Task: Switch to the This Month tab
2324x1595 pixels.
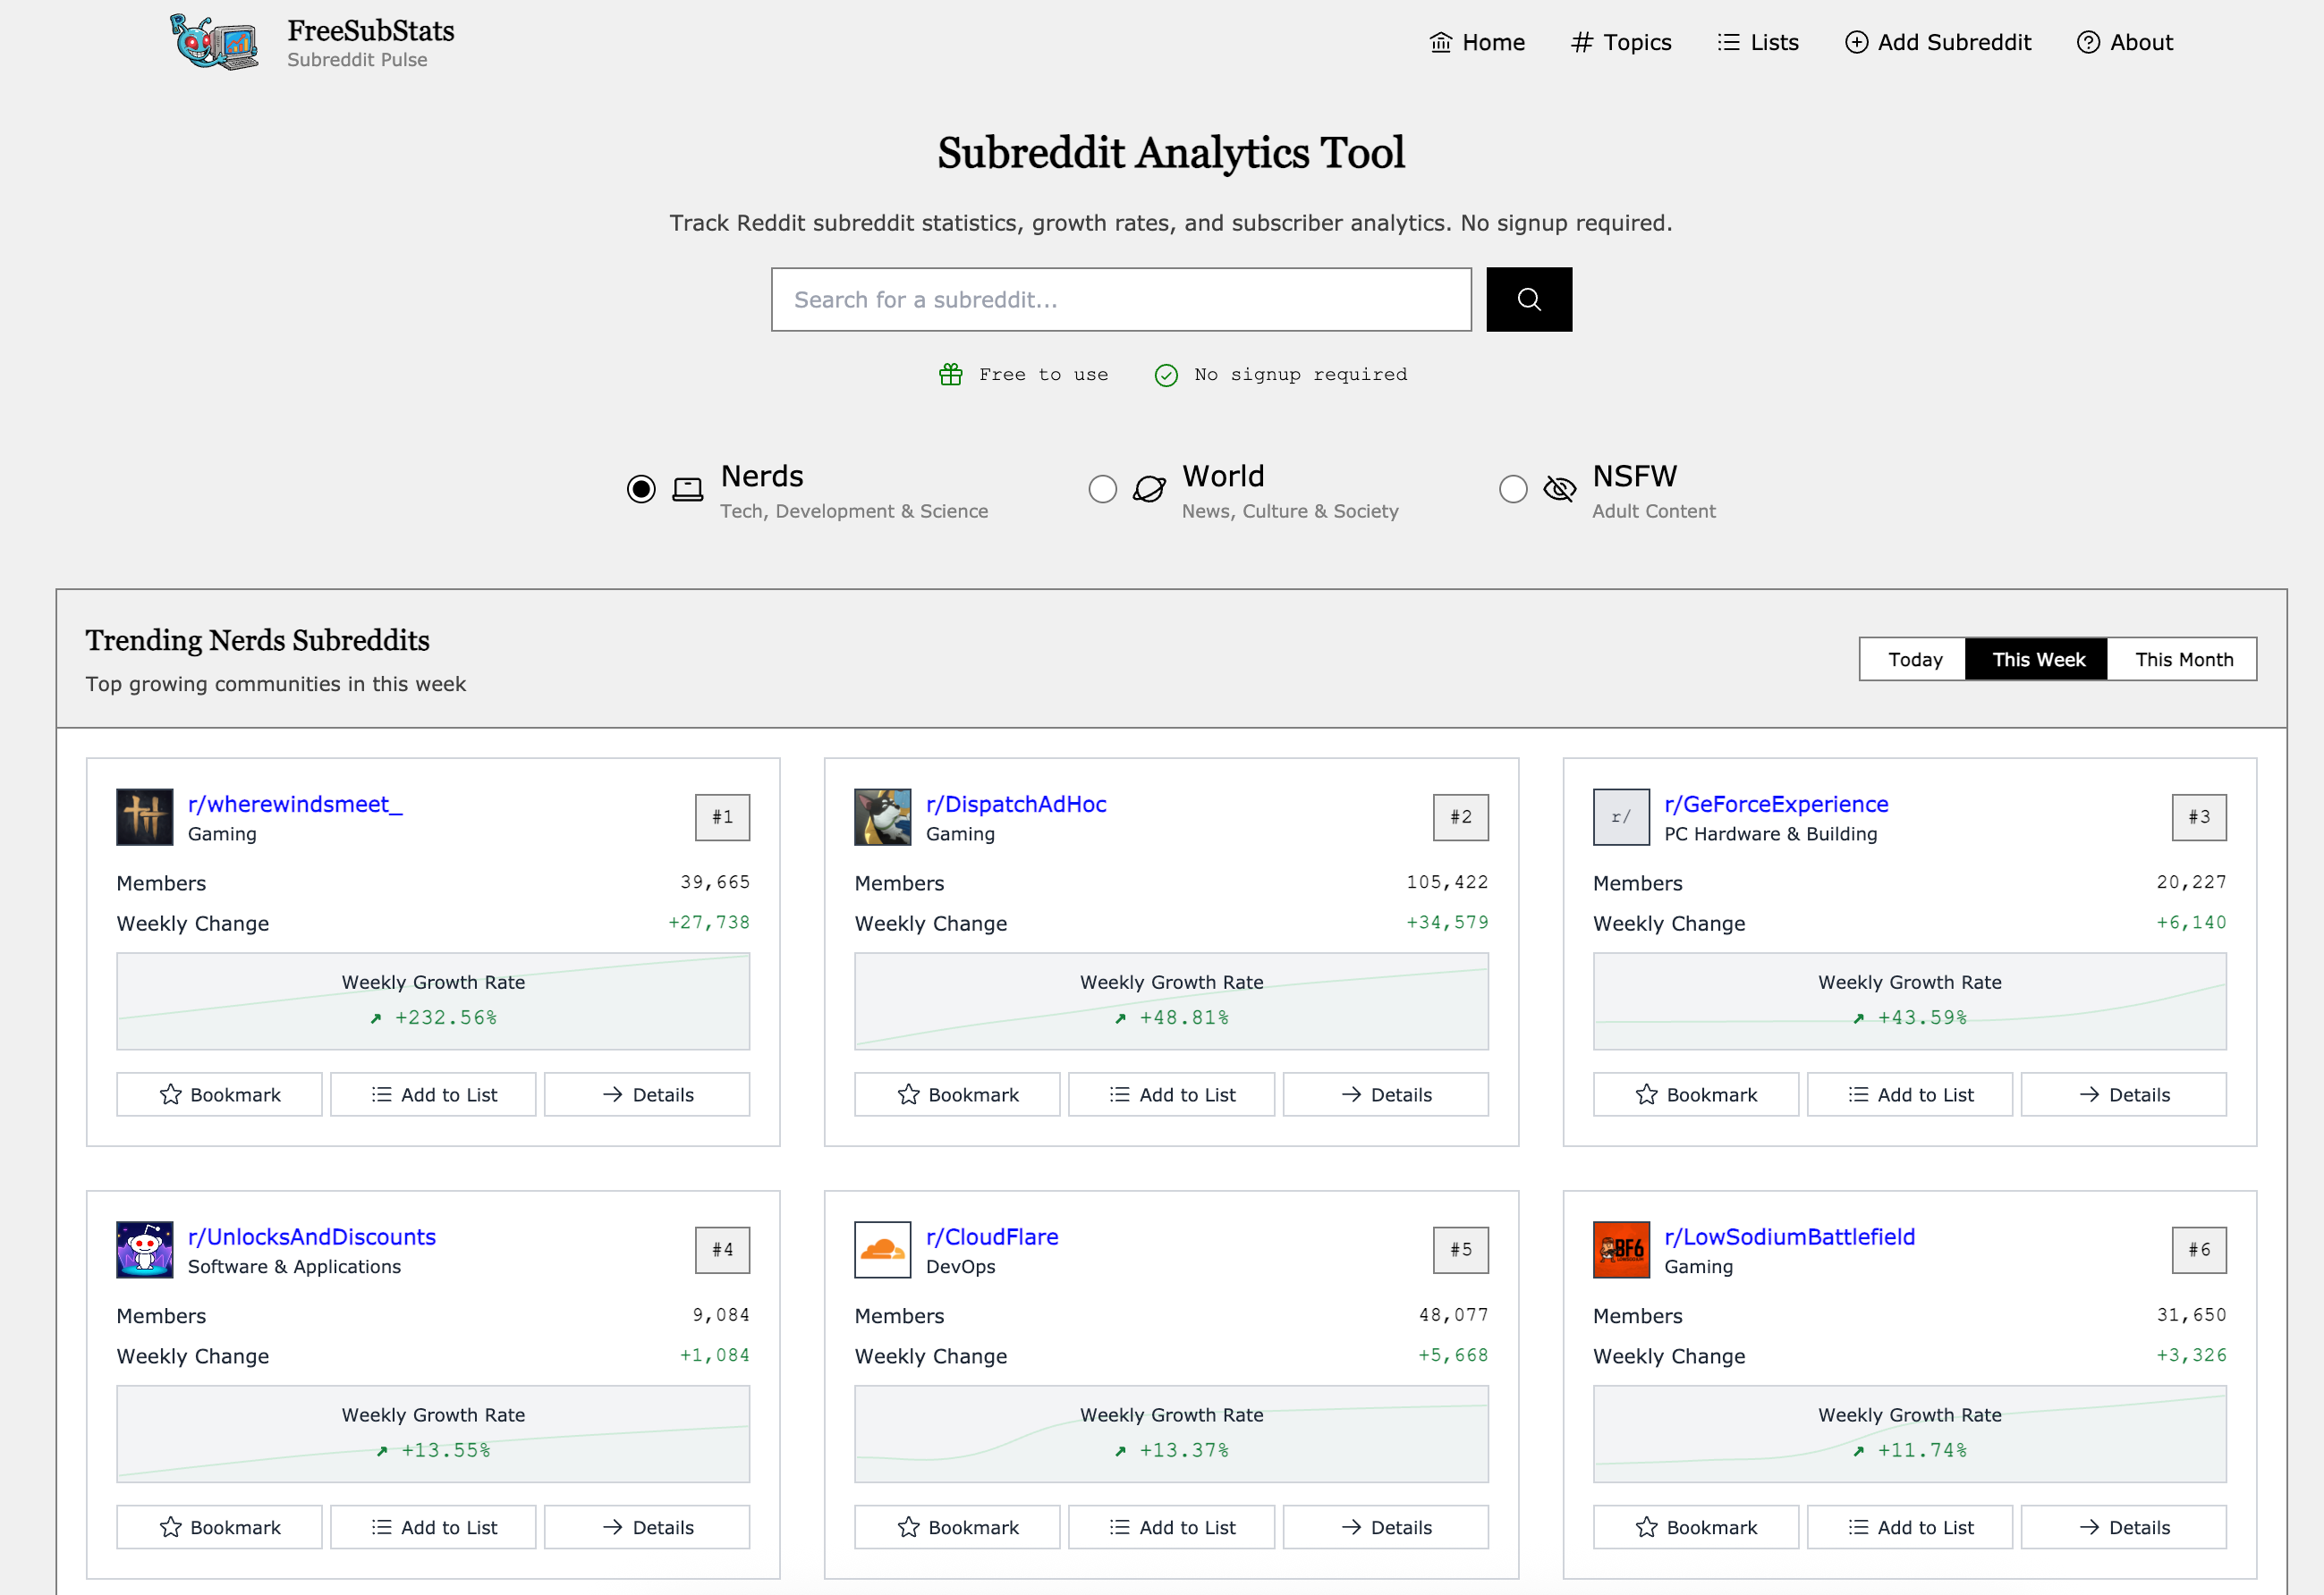Action: click(x=2183, y=660)
